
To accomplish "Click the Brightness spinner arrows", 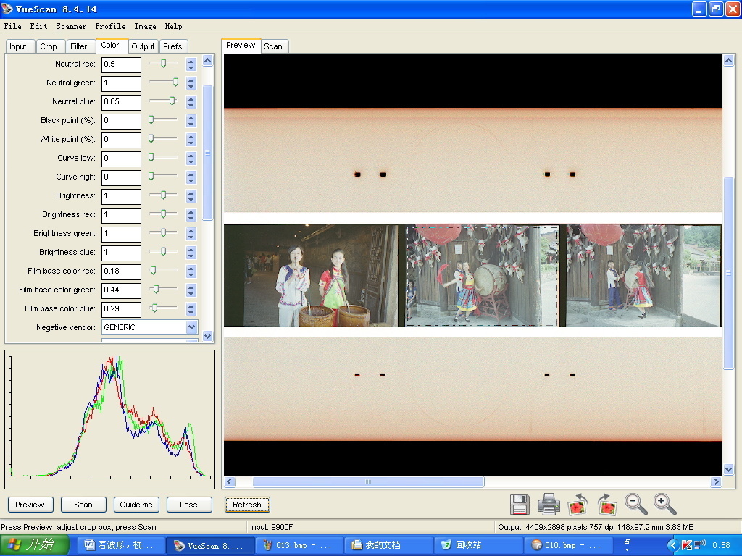I will [x=191, y=195].
